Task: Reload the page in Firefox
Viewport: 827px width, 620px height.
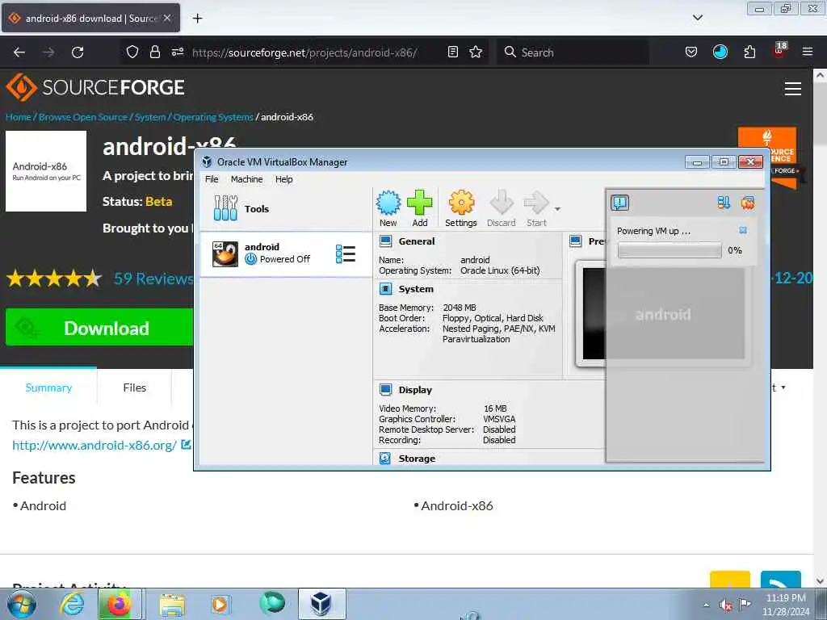Action: (x=78, y=52)
